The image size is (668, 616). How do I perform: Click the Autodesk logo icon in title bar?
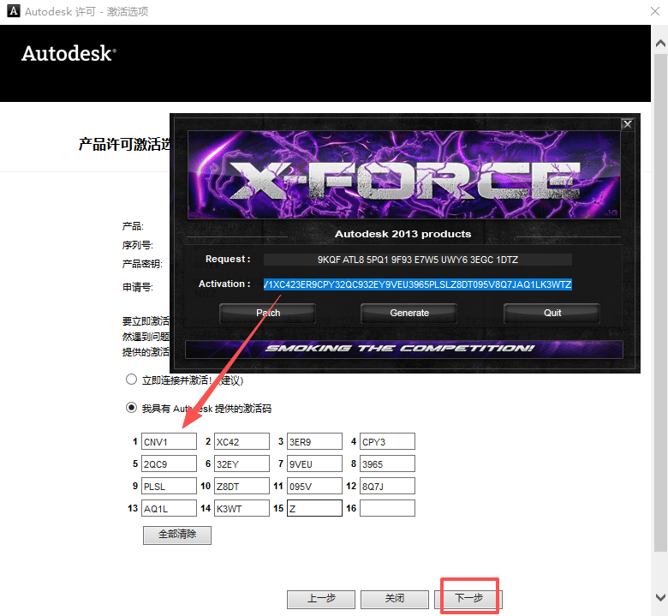[x=13, y=12]
